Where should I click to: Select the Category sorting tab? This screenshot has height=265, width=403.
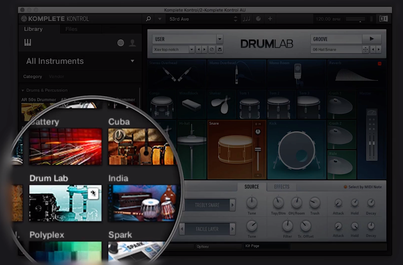[33, 76]
